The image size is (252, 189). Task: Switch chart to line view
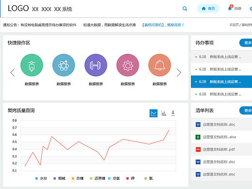tap(154, 113)
